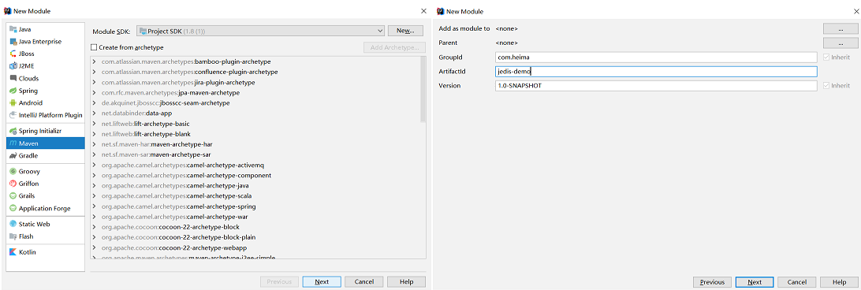This screenshot has height=290, width=861.
Task: Enable Create from archetype checkbox
Action: pos(94,48)
